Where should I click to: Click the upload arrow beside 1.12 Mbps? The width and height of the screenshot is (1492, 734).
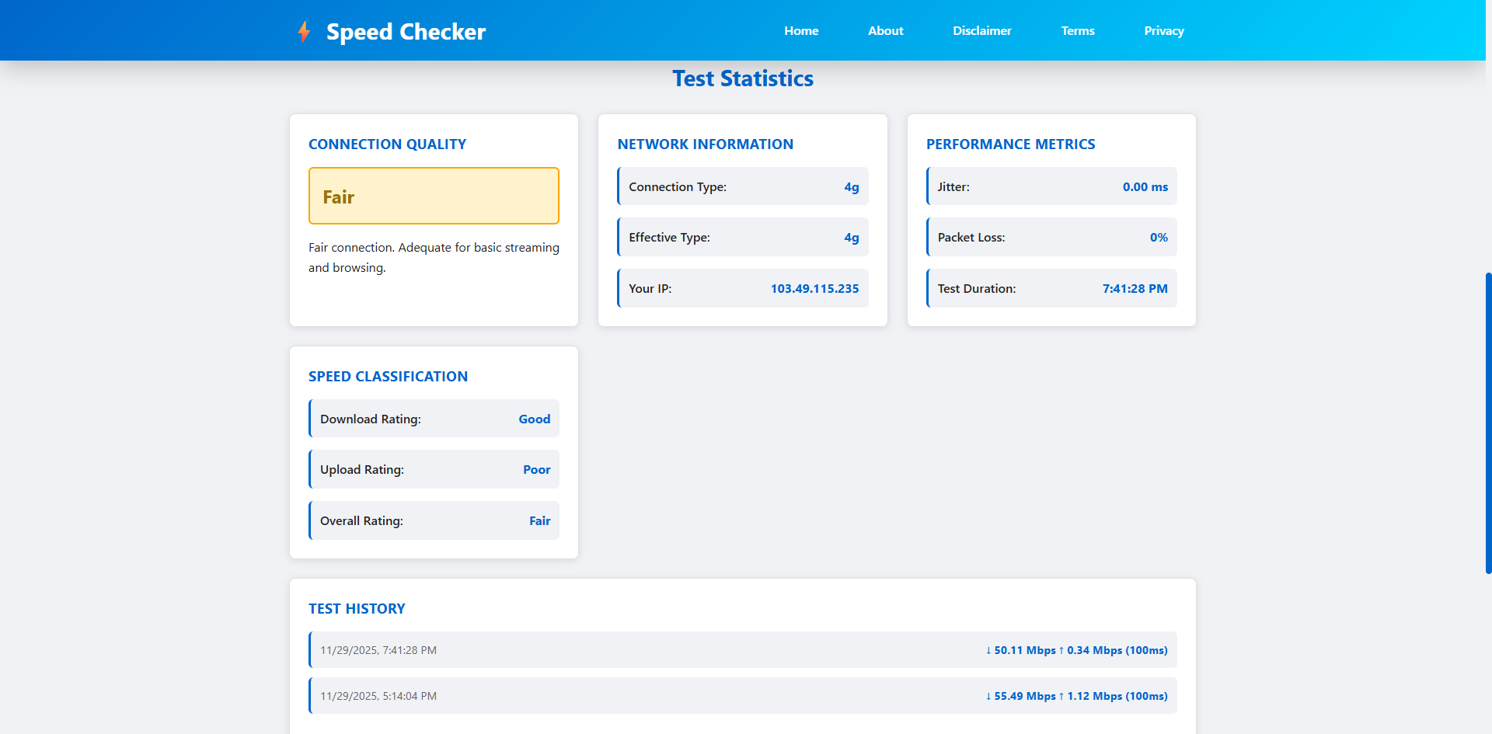1061,696
